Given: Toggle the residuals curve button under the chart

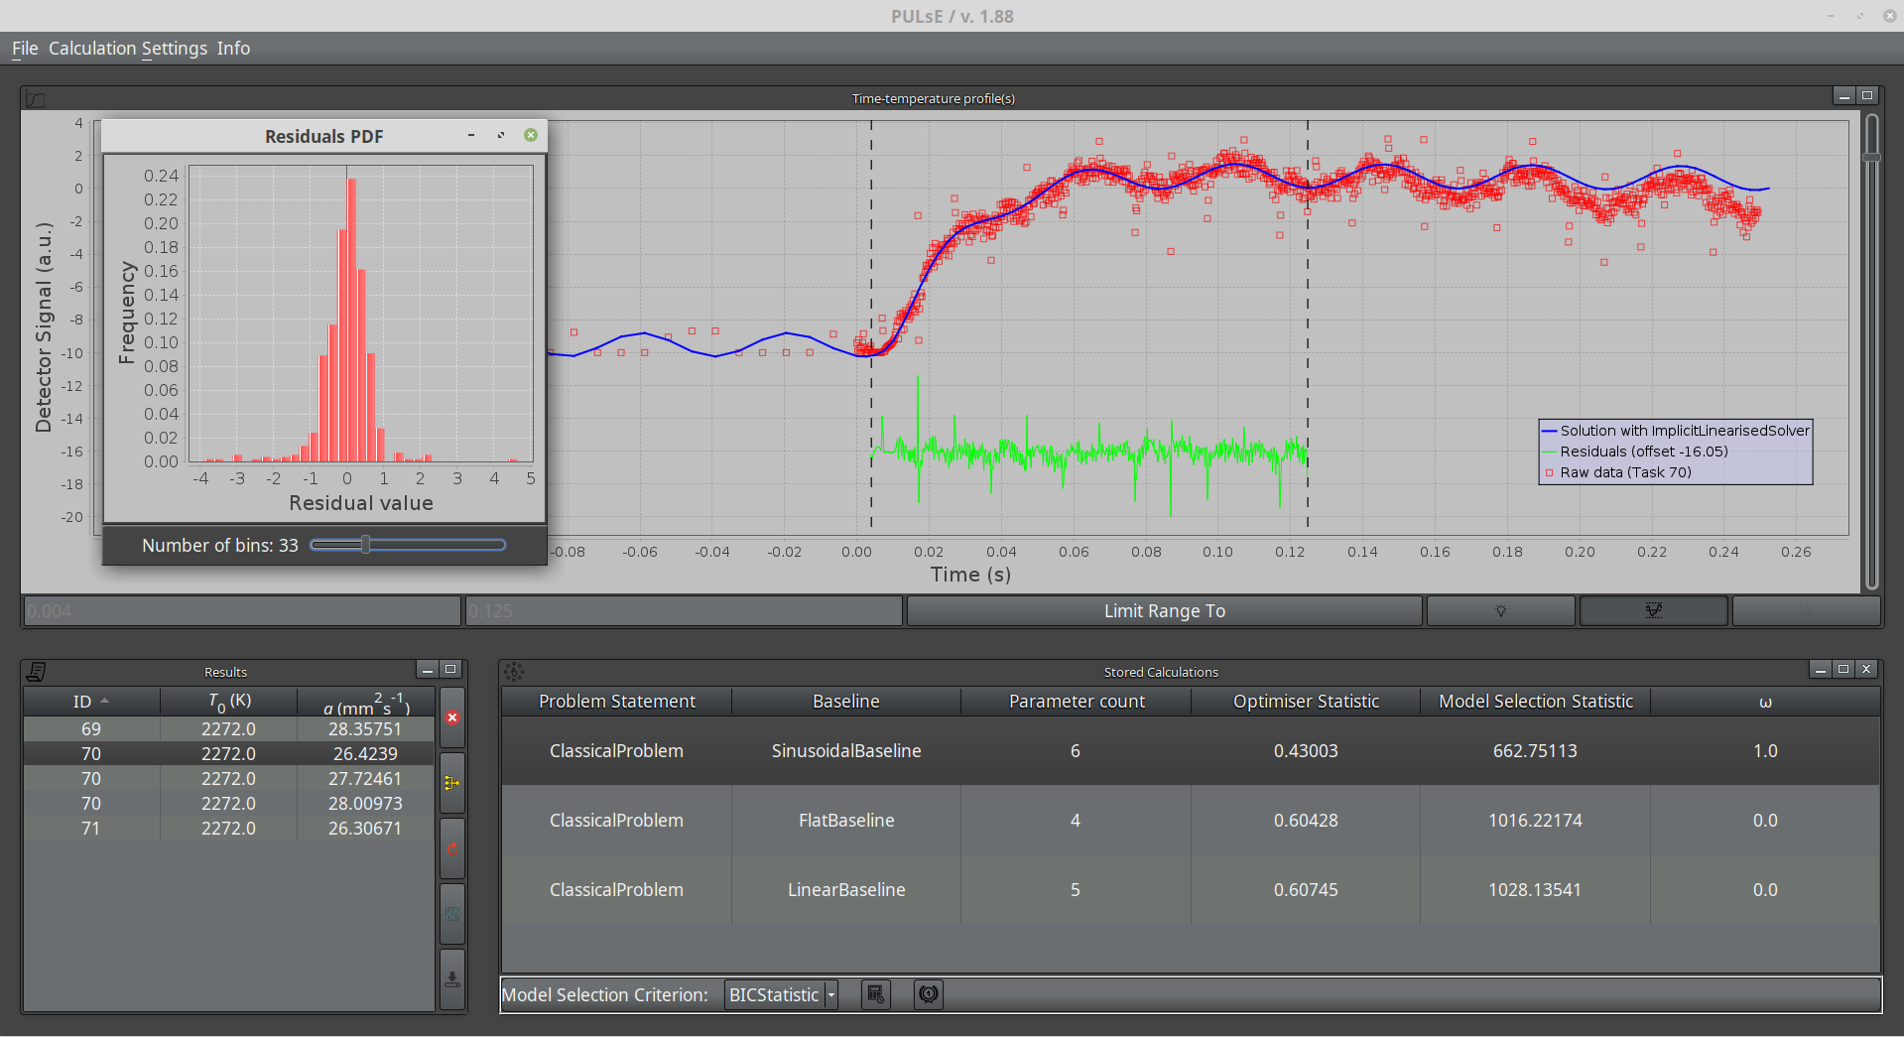Looking at the screenshot, I should [x=1653, y=611].
